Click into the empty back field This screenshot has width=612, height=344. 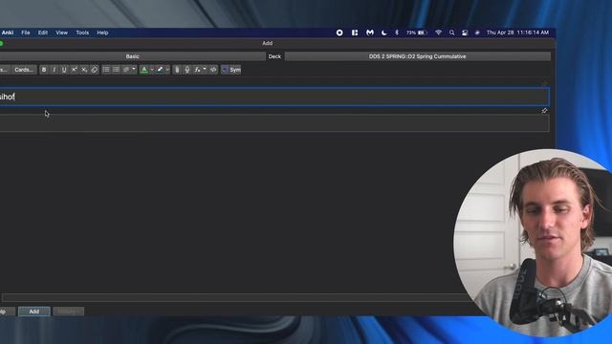pos(274,123)
